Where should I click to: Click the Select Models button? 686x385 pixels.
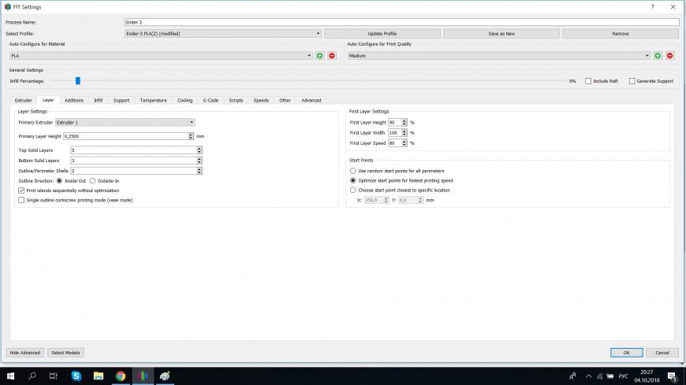(x=65, y=353)
